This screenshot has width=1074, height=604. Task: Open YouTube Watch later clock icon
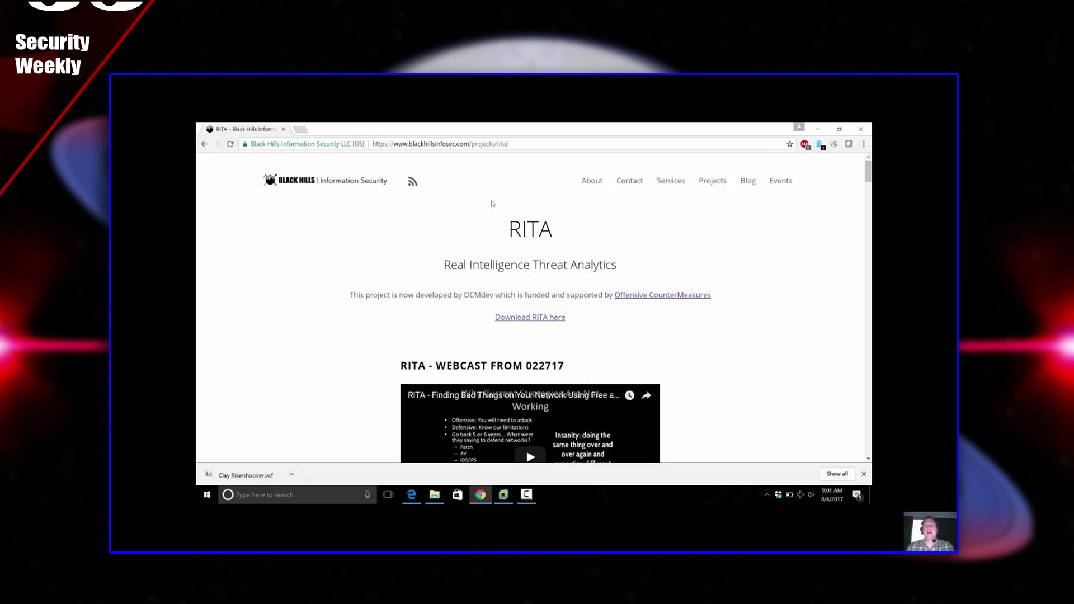[x=629, y=395]
